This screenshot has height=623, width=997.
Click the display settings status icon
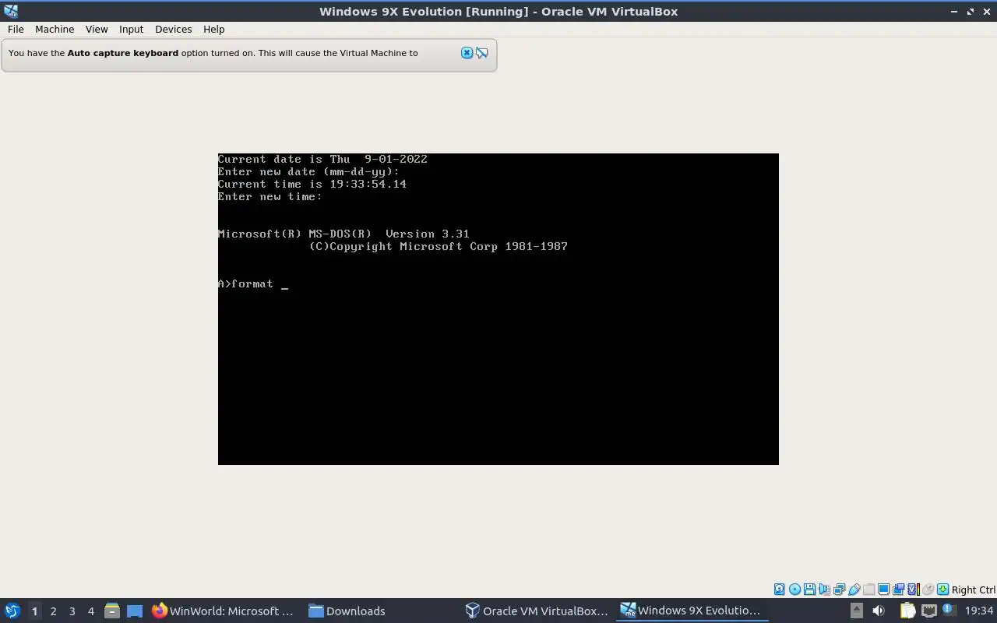[884, 590]
